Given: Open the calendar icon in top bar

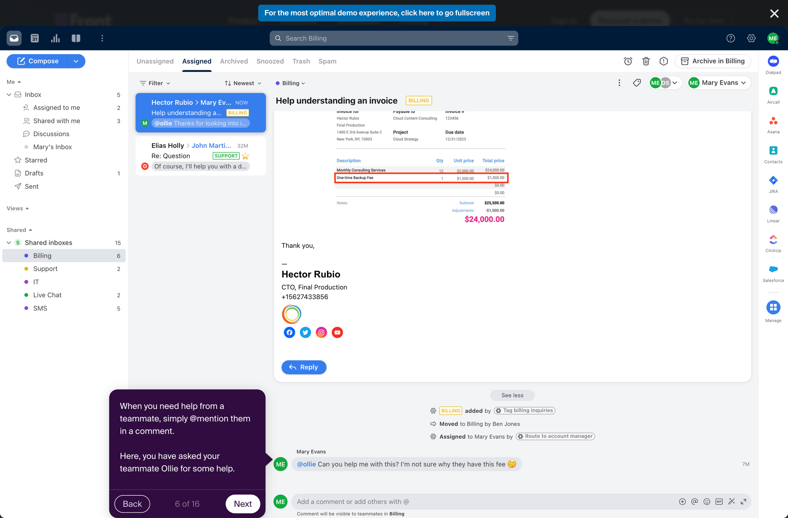Looking at the screenshot, I should [x=35, y=38].
